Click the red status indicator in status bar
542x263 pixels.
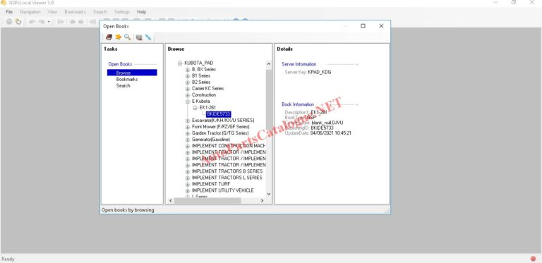coord(533,259)
